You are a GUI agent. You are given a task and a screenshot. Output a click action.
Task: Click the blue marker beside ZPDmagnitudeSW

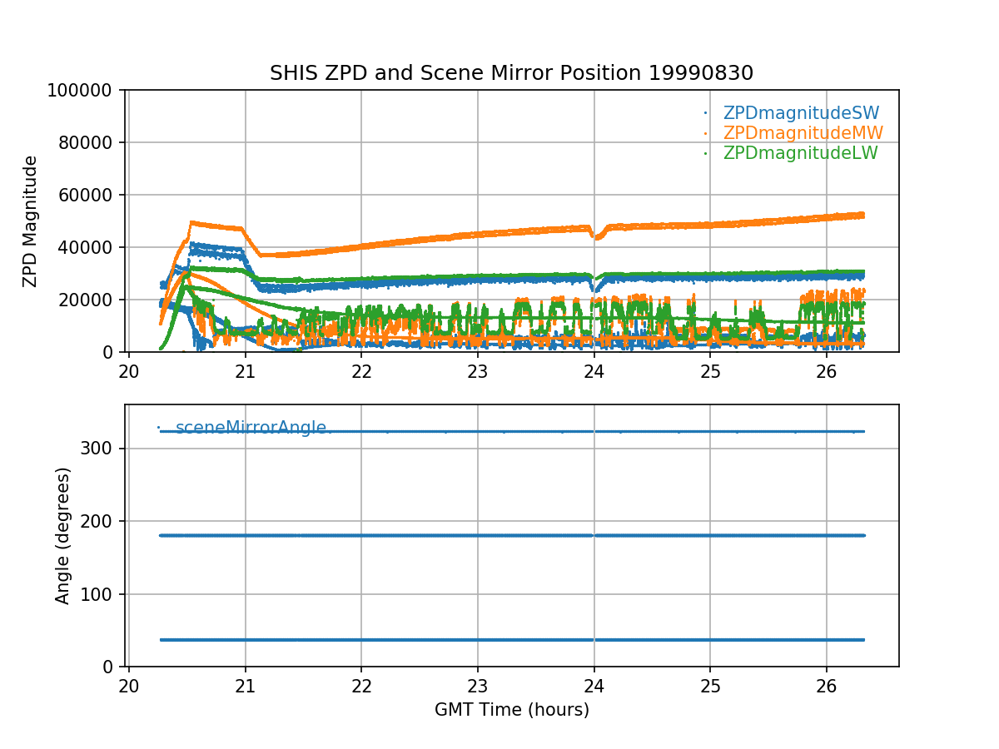pyautogui.click(x=706, y=113)
